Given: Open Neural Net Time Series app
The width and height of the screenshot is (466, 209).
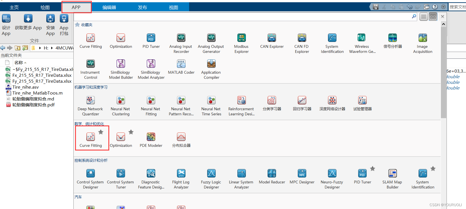Looking at the screenshot, I should click(x=211, y=106).
